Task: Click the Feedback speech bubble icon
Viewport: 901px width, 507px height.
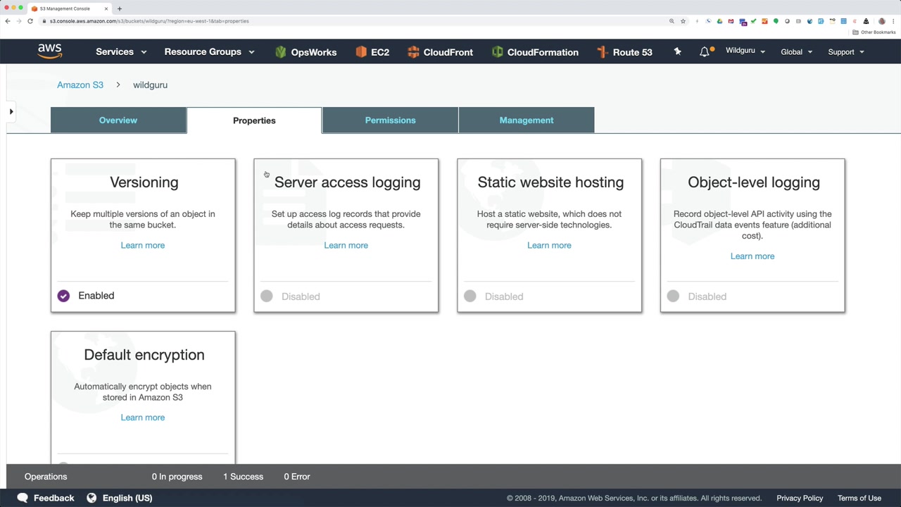Action: 23,498
